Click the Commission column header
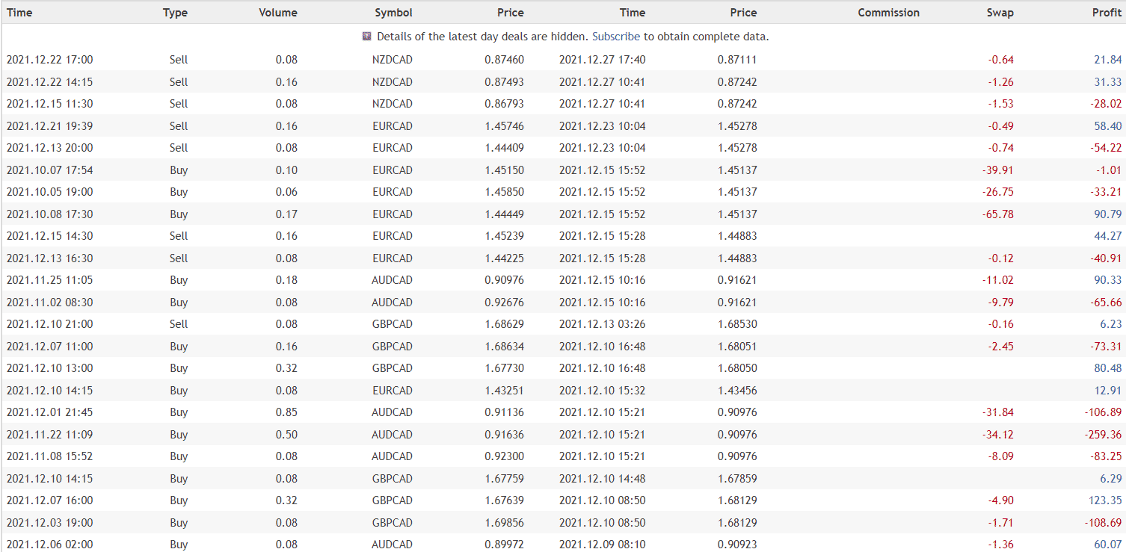Screen dimensions: 1126x552 pos(888,13)
